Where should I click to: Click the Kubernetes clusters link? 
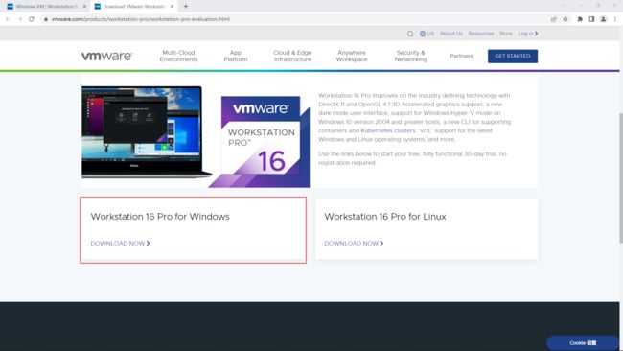[387, 130]
